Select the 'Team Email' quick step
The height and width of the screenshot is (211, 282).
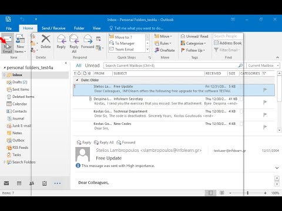click(127, 49)
